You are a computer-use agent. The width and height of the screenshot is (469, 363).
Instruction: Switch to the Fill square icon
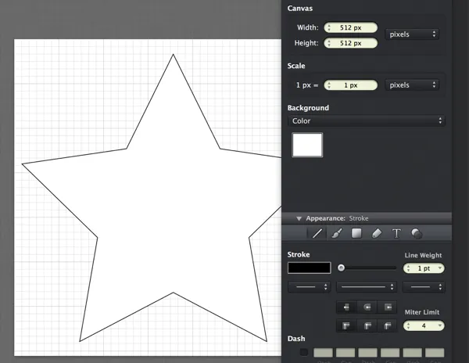356,233
